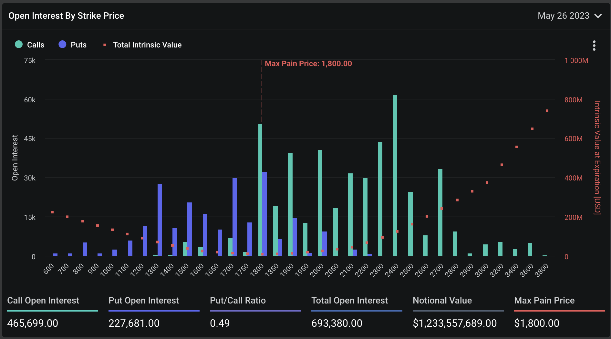611x339 pixels.
Task: Select the call bar at 1900 strike
Action: (x=290, y=204)
